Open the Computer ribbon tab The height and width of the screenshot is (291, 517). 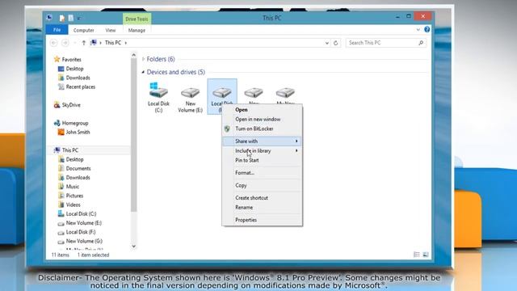84,31
